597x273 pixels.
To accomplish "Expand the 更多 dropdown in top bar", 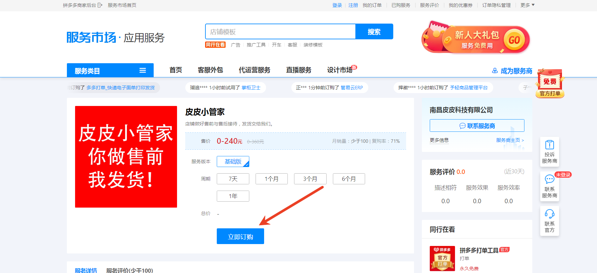I will coord(527,5).
